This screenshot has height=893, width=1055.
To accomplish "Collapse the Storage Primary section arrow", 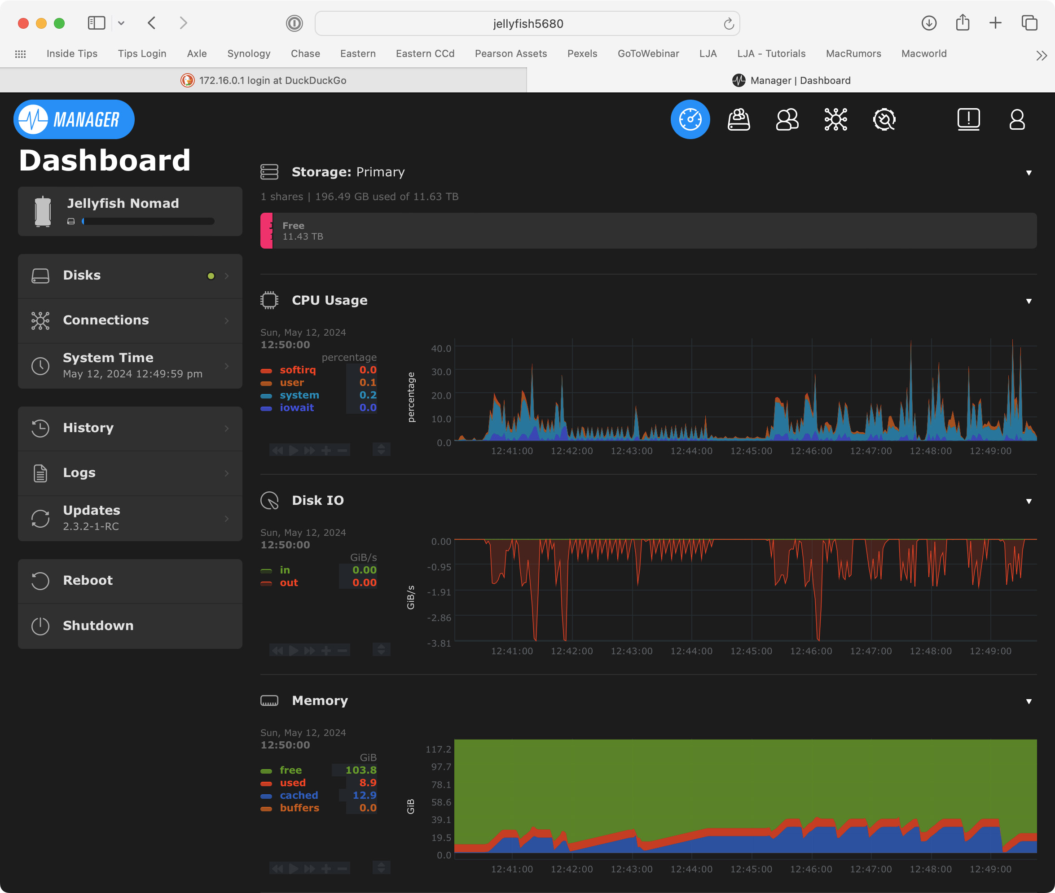I will [x=1029, y=173].
